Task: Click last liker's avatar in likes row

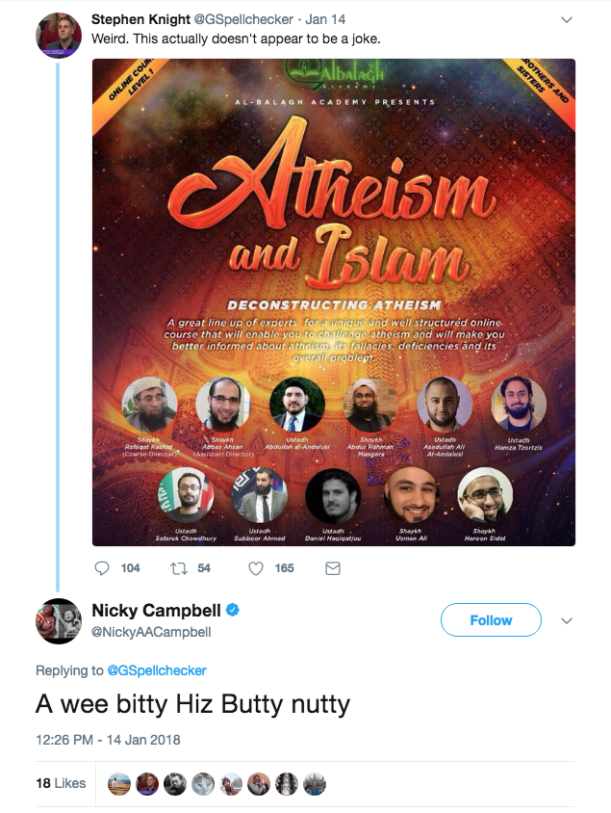Action: [315, 783]
